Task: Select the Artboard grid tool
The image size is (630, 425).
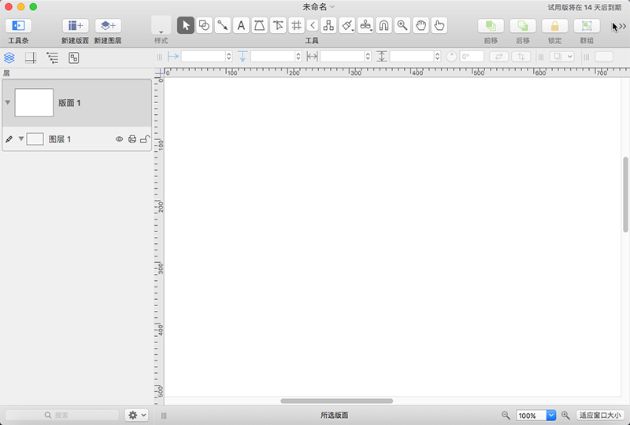Action: (x=297, y=25)
